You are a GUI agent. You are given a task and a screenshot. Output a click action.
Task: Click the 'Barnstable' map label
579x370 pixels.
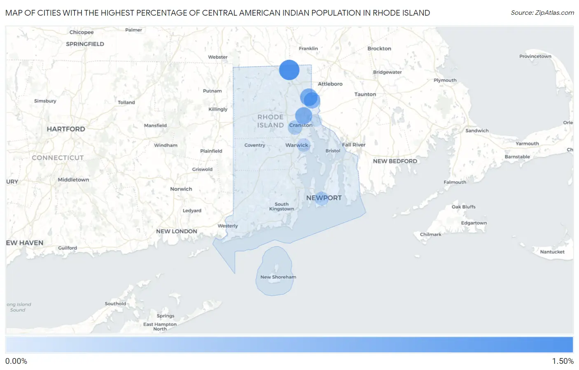click(517, 157)
